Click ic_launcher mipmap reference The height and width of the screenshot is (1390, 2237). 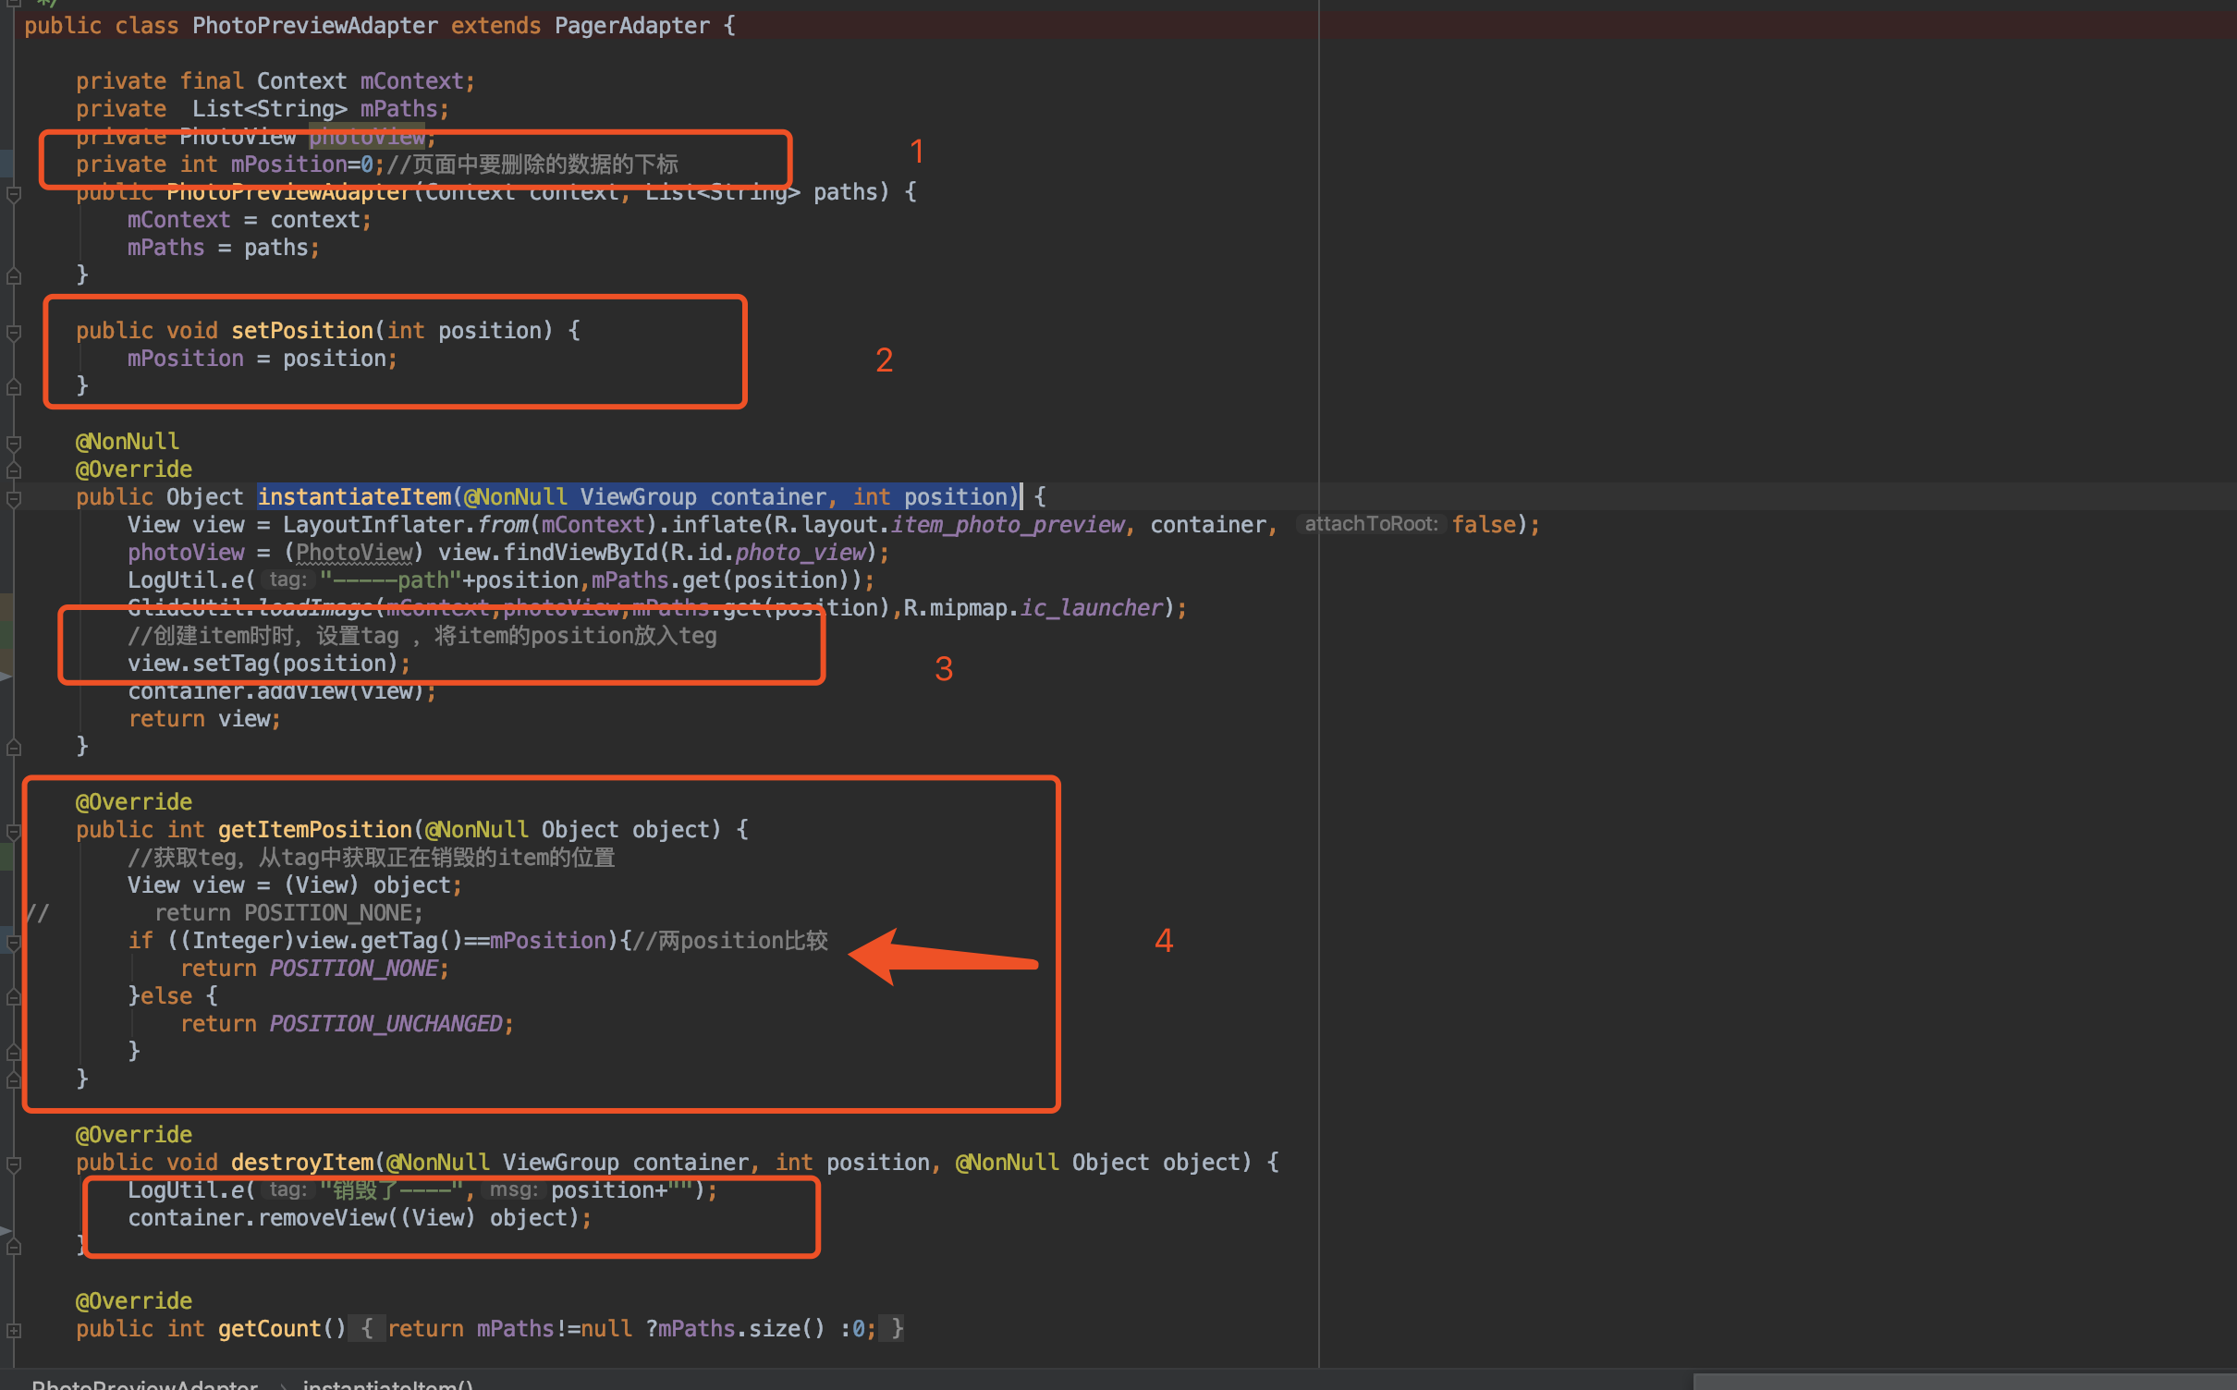point(1092,607)
